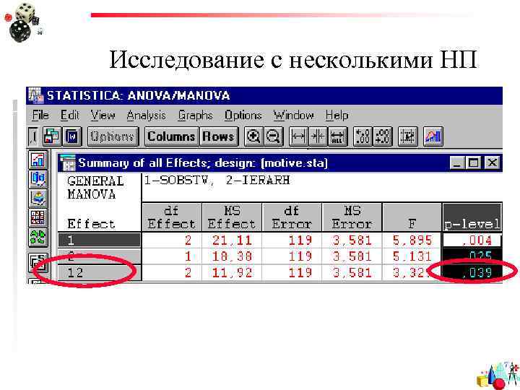Select the p-level cell ,039
Viewport: 520px width, 390px height.
(x=472, y=272)
